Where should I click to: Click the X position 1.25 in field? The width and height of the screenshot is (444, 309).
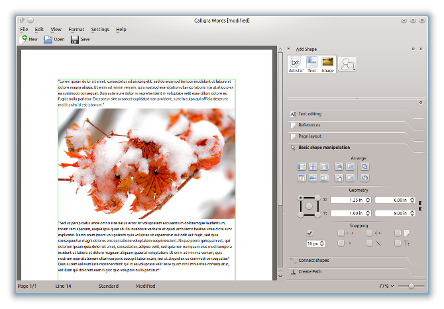[351, 200]
